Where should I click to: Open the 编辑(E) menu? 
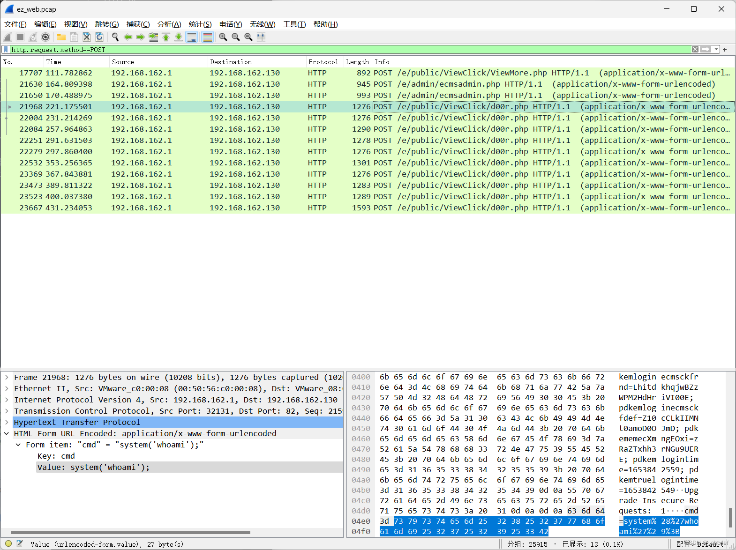click(45, 24)
